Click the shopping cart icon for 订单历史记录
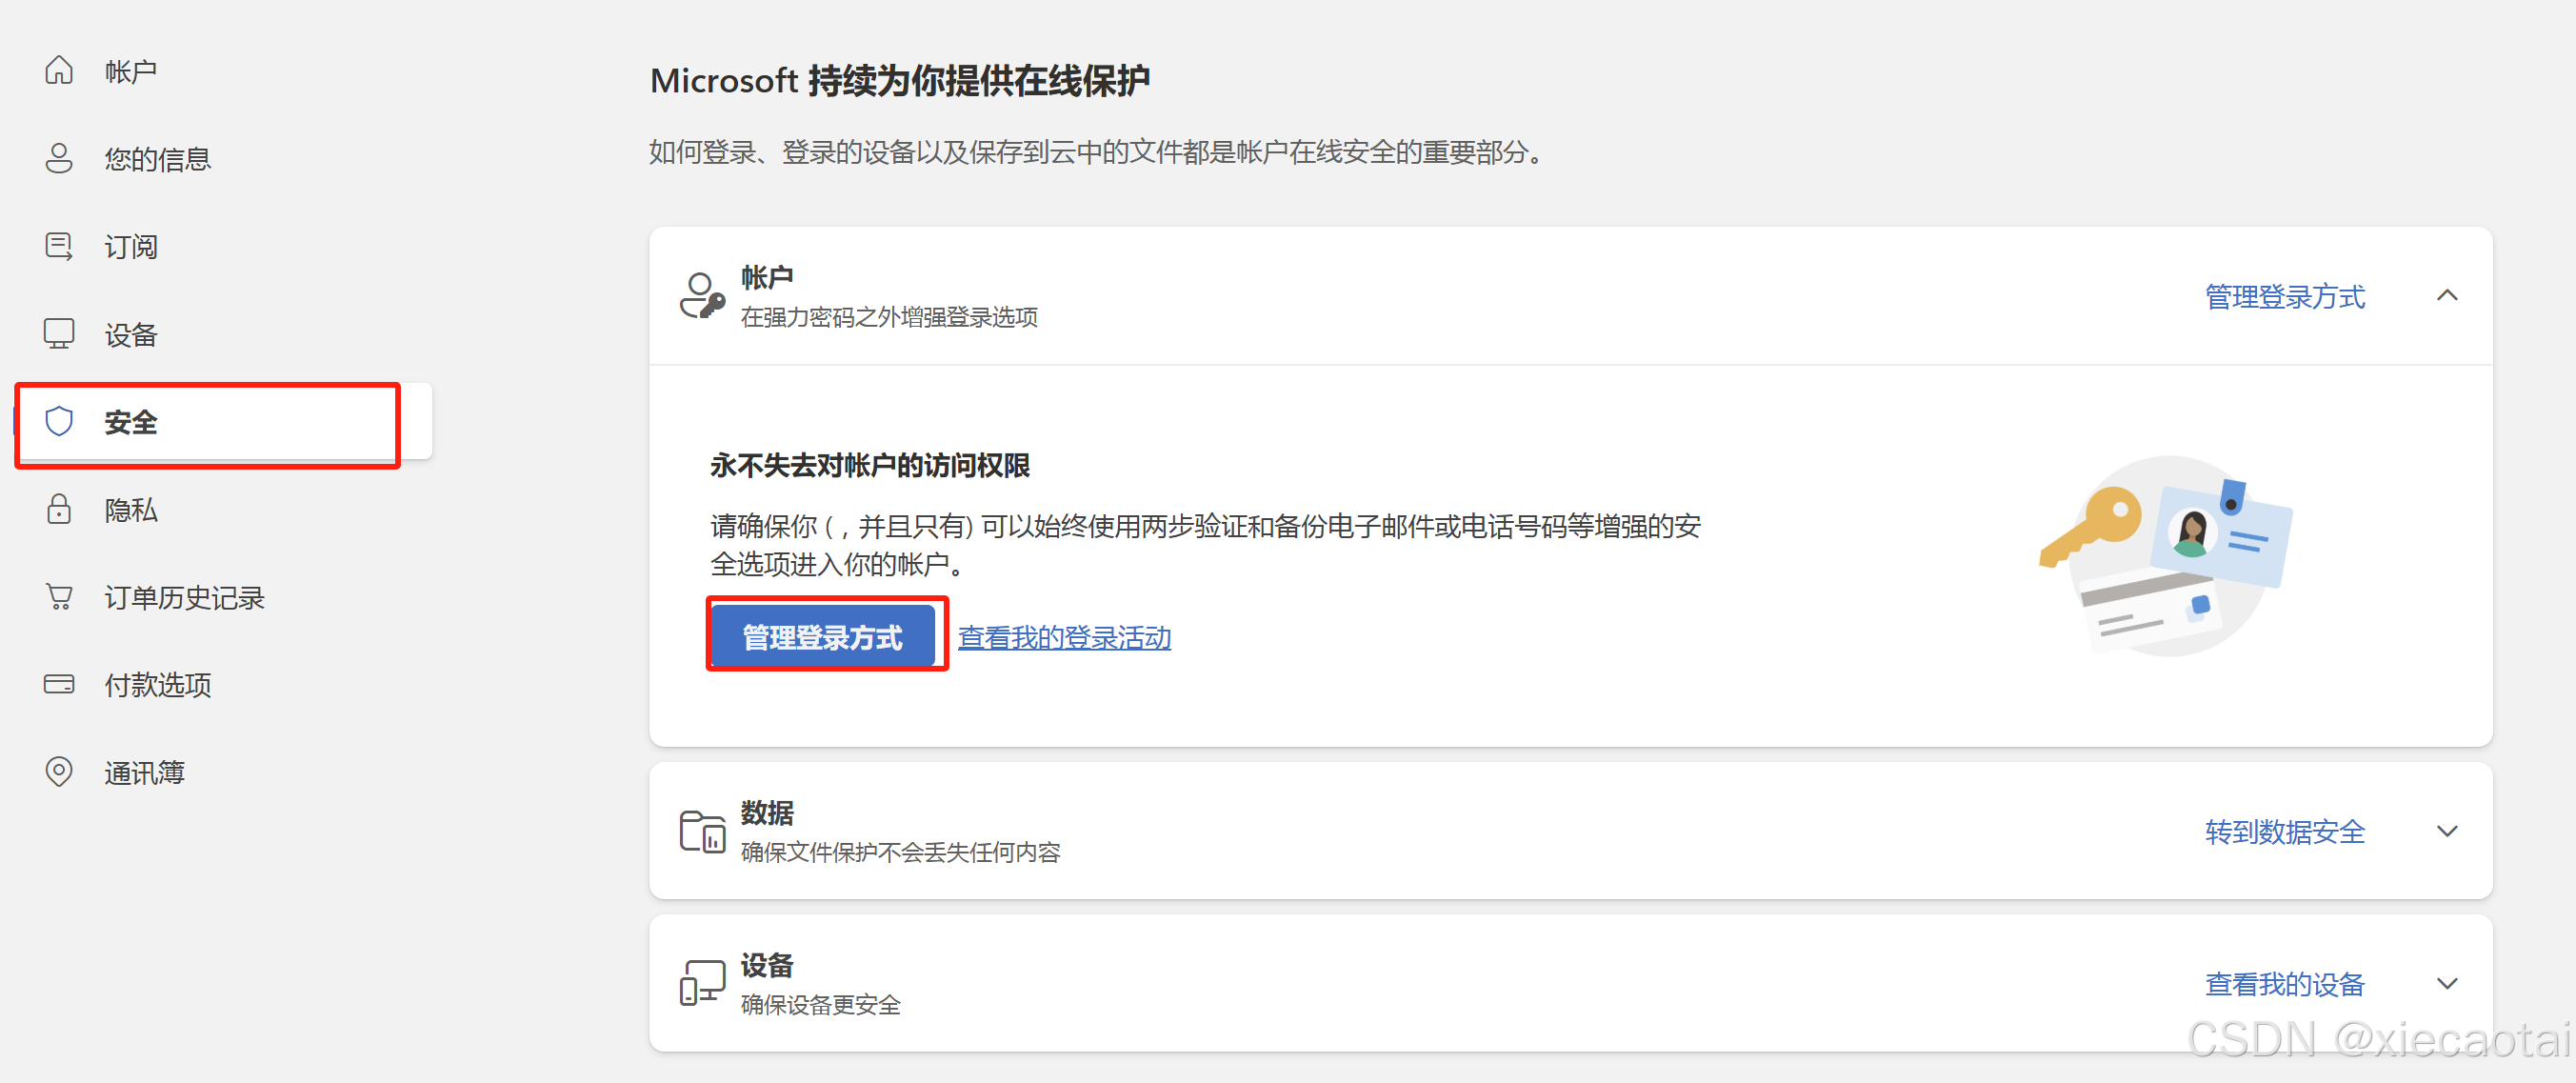This screenshot has width=2576, height=1083. pyautogui.click(x=59, y=597)
